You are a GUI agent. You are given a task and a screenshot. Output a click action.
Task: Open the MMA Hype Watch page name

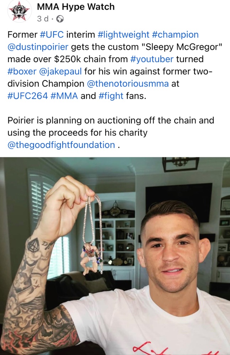pyautogui.click(x=75, y=7)
